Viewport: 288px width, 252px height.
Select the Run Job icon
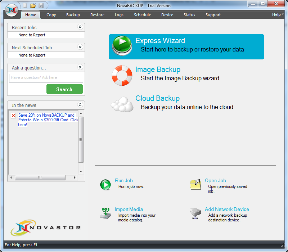pyautogui.click(x=105, y=185)
